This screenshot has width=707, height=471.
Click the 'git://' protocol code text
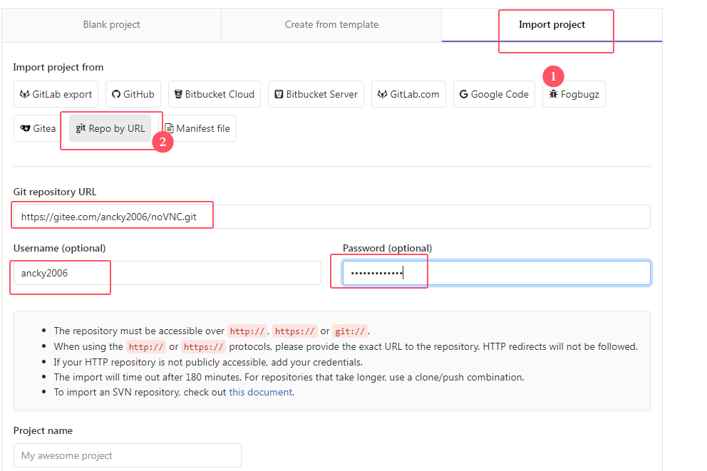tap(350, 331)
